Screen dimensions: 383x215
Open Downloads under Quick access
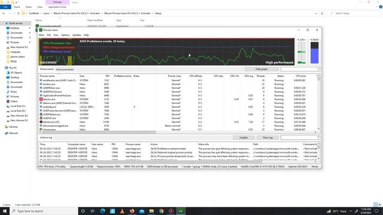[16, 33]
